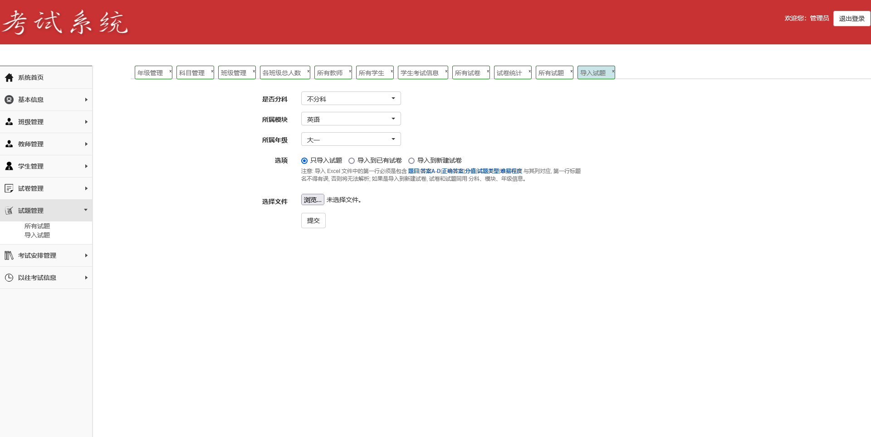Screen dimensions: 871x437
Task: Click the 试题管理 pen icon
Action: [x=9, y=210]
